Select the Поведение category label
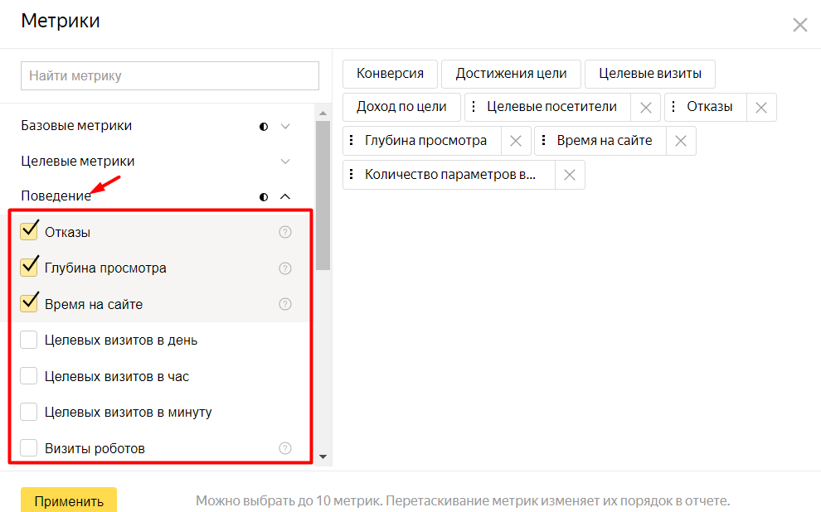The height and width of the screenshot is (512, 821). 56,196
